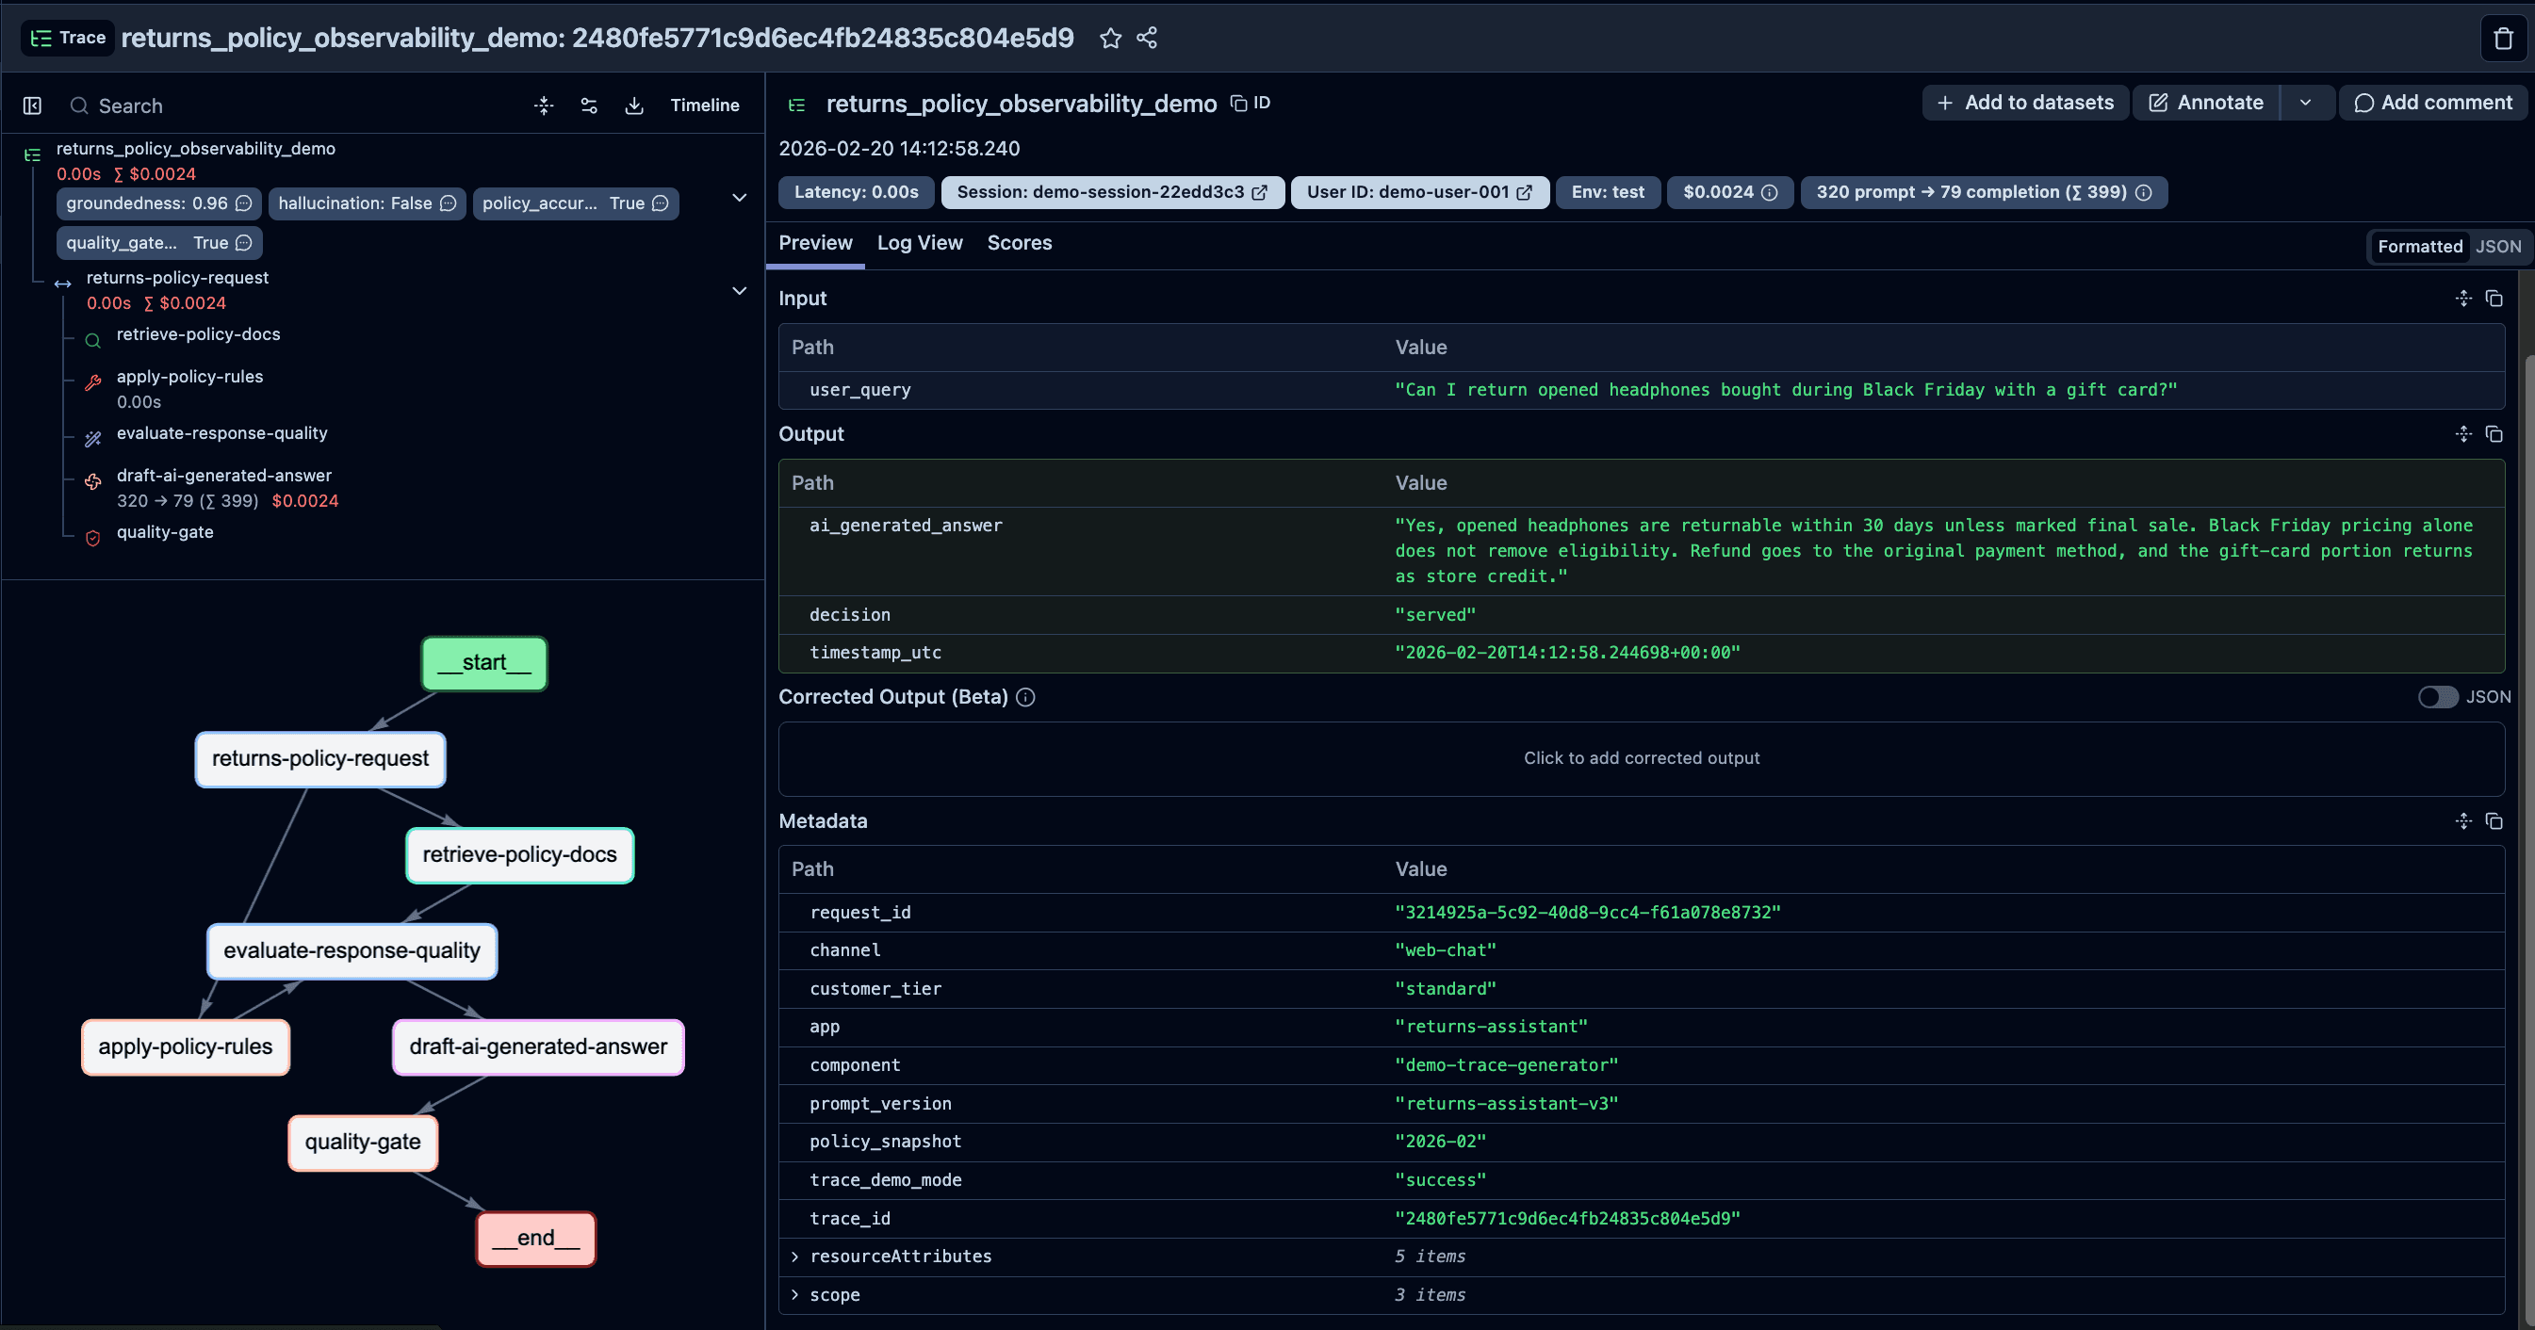
Task: Show Corrected Output beta info icon
Action: point(1025,697)
